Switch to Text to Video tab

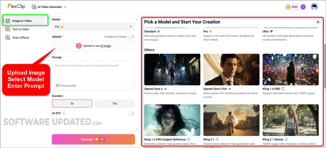click(21, 29)
